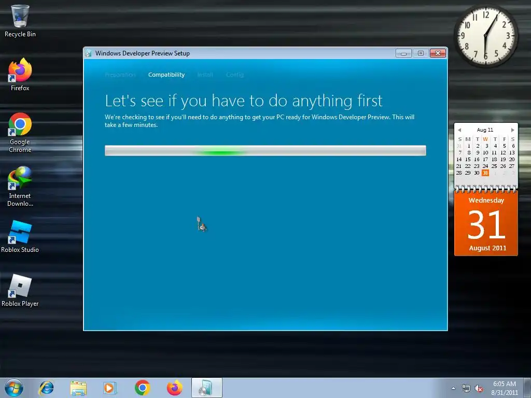Go to next month in calendar gadget
The width and height of the screenshot is (531, 398).
tap(513, 130)
